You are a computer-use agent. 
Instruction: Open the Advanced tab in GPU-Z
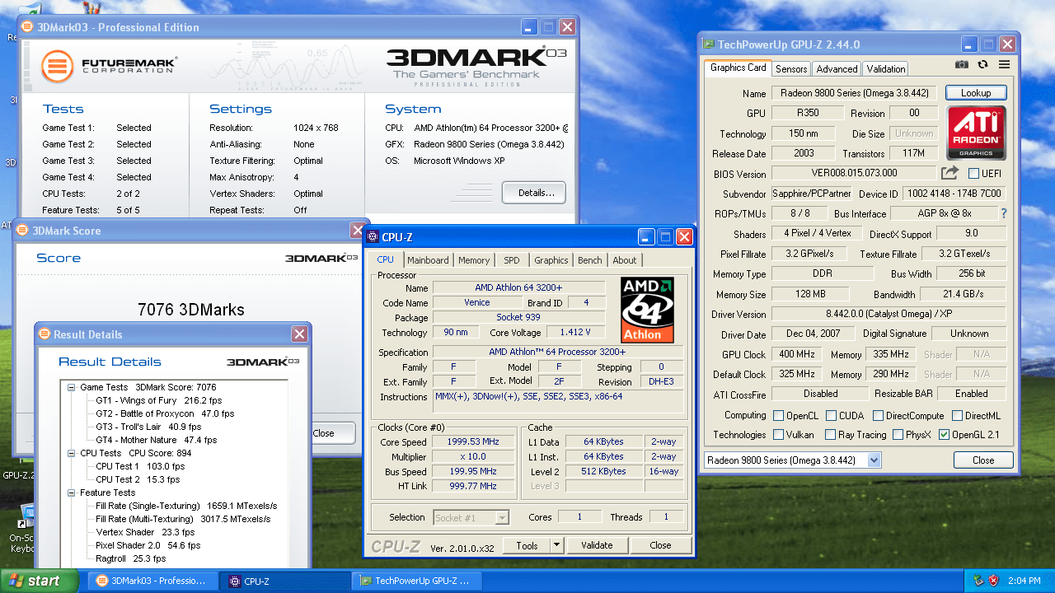click(x=837, y=69)
